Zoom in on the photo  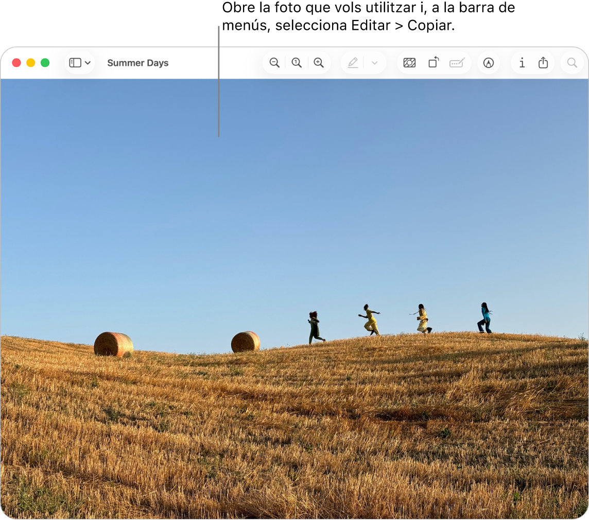point(319,63)
